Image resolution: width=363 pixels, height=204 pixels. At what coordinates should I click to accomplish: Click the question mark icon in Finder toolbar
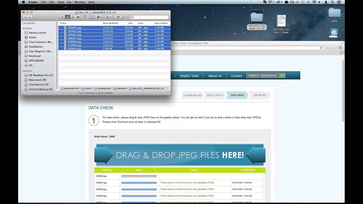tap(85, 17)
